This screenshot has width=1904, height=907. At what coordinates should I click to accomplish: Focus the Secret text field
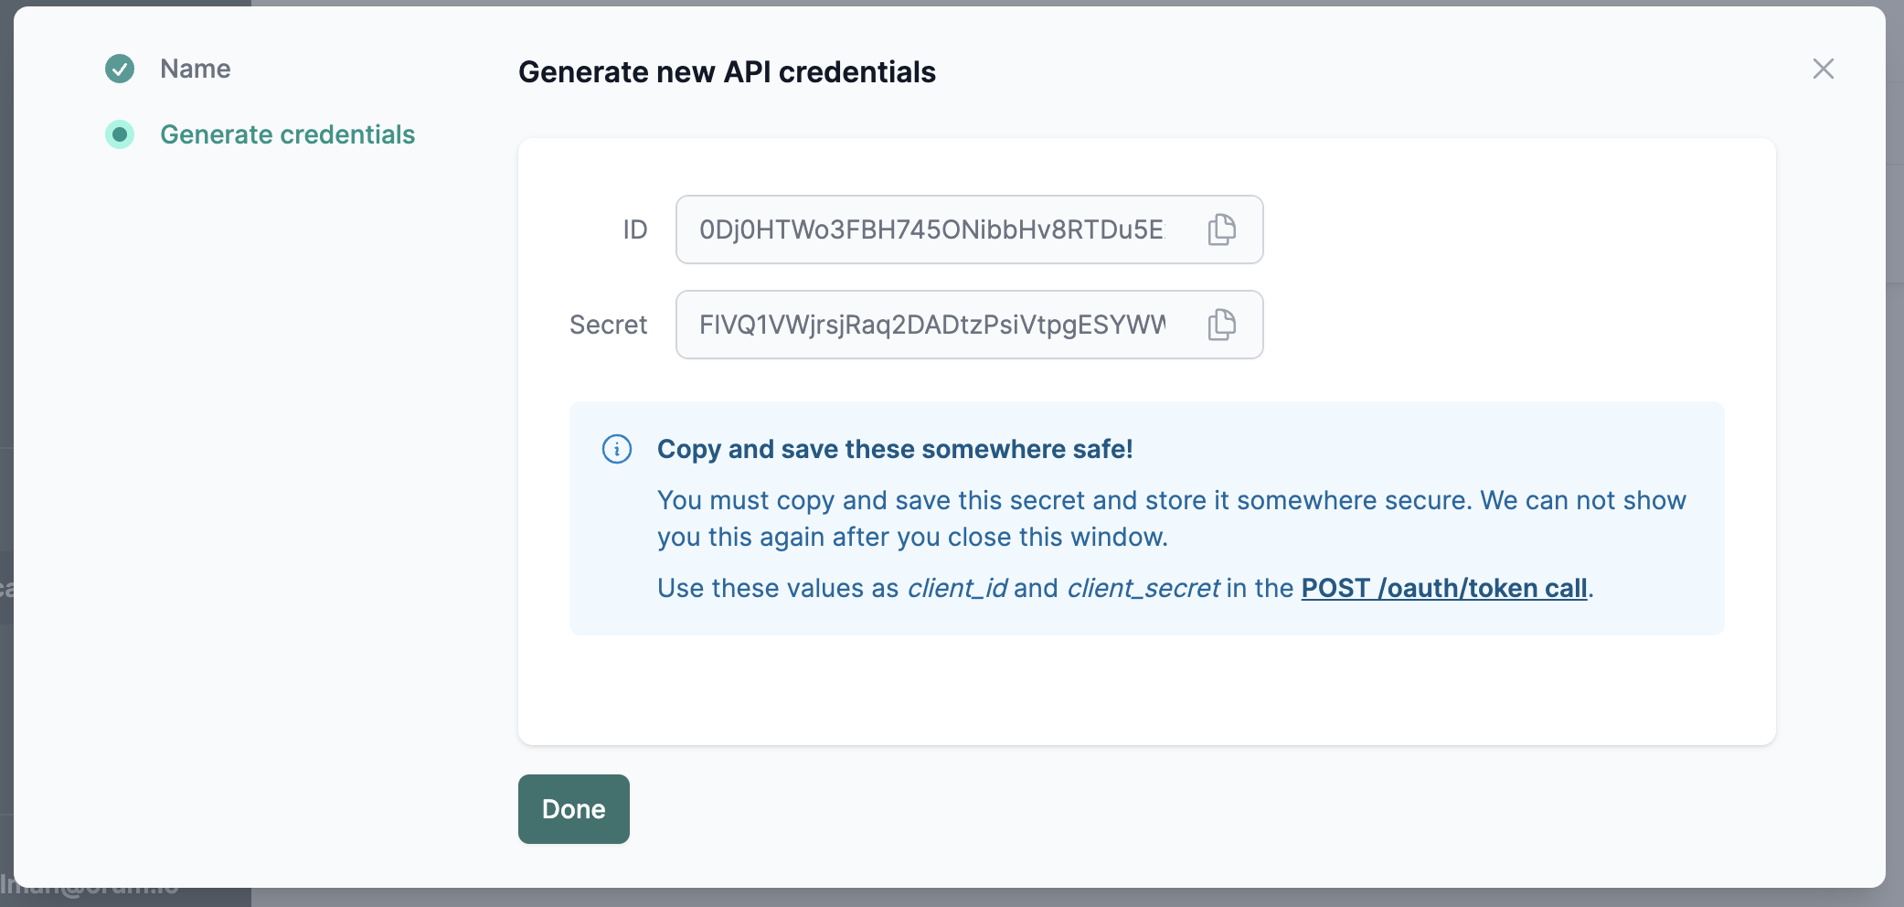[931, 325]
